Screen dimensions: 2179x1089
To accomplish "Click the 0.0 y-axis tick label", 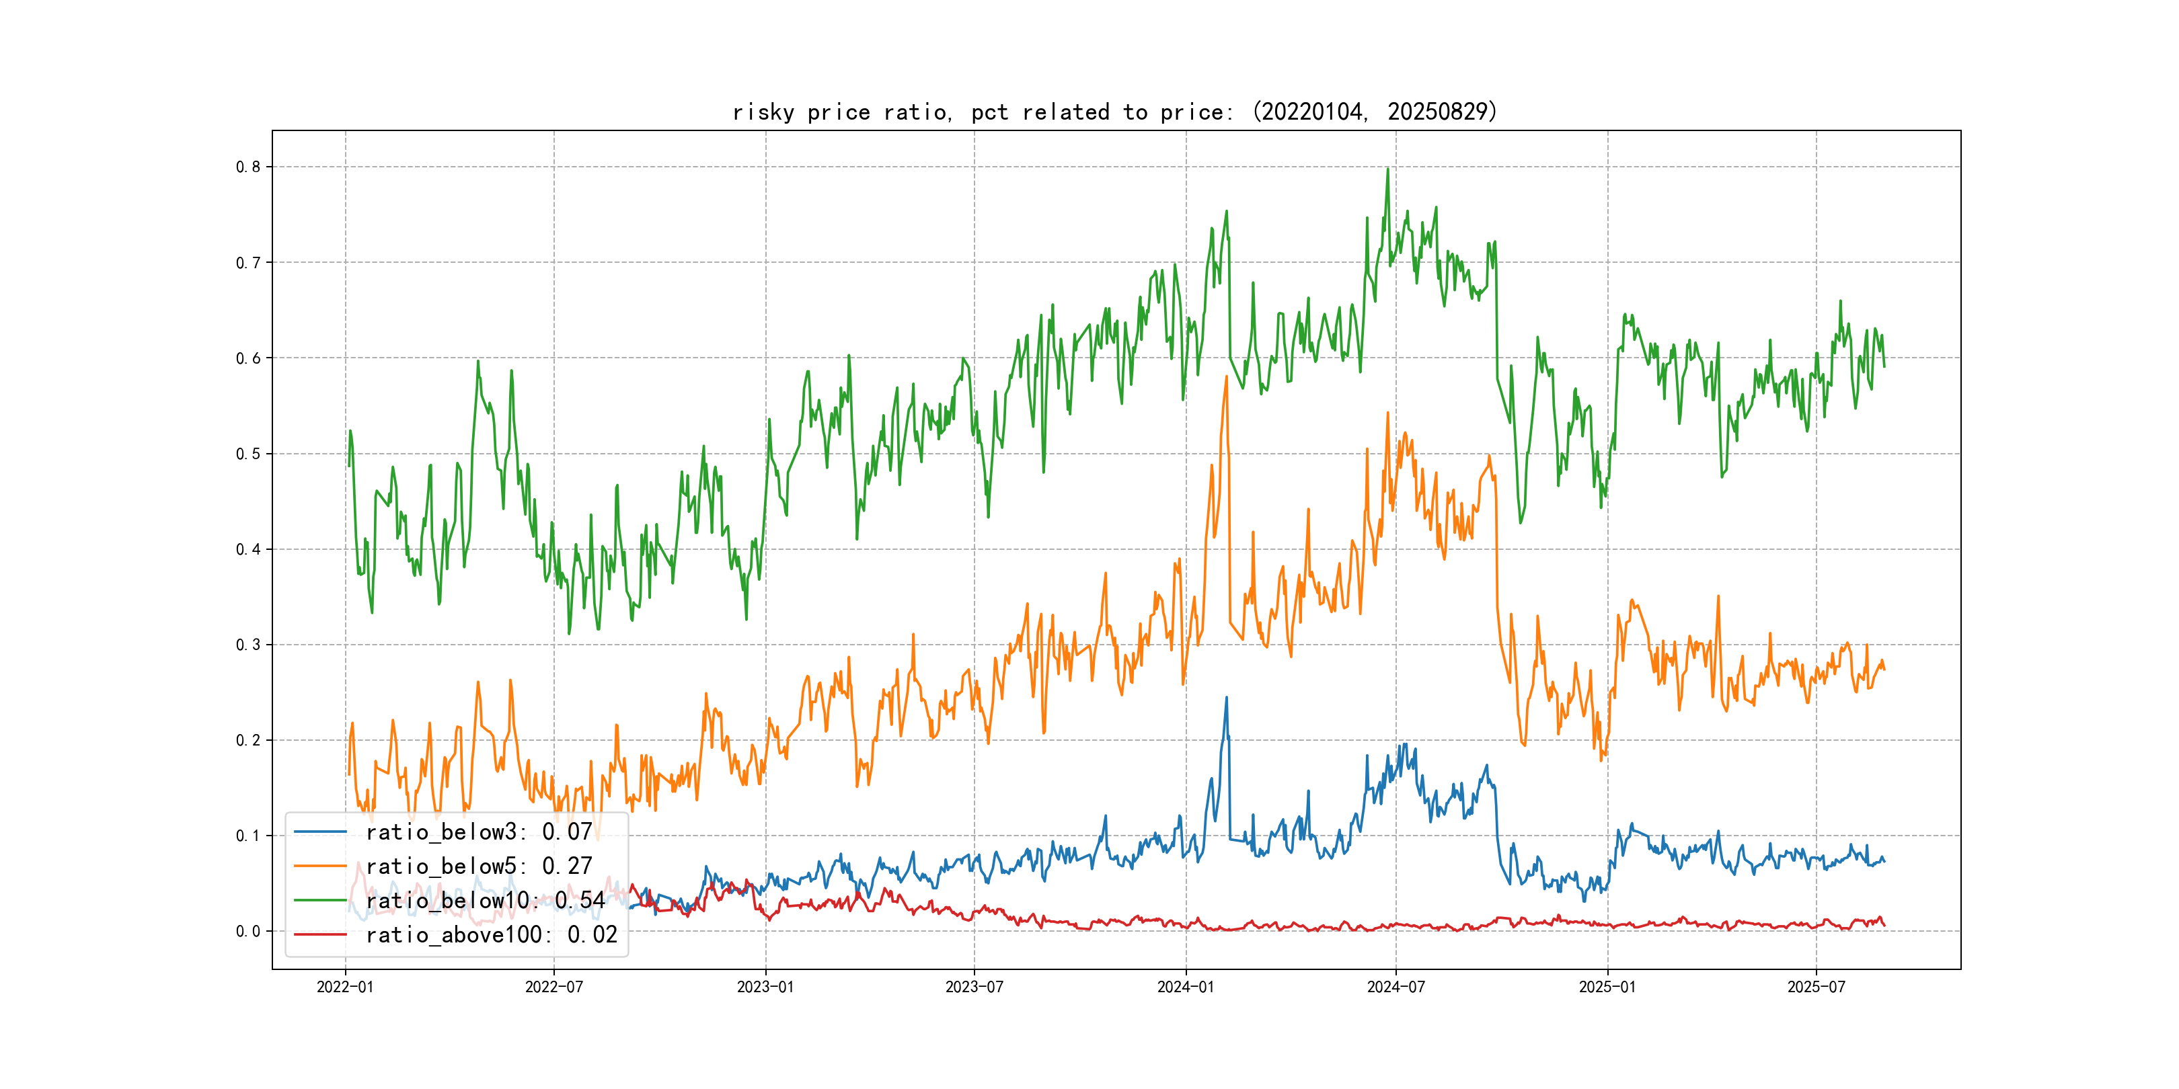I will 248,931.
